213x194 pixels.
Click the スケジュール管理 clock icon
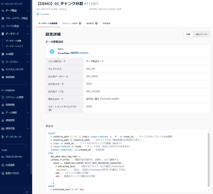pos(3,97)
